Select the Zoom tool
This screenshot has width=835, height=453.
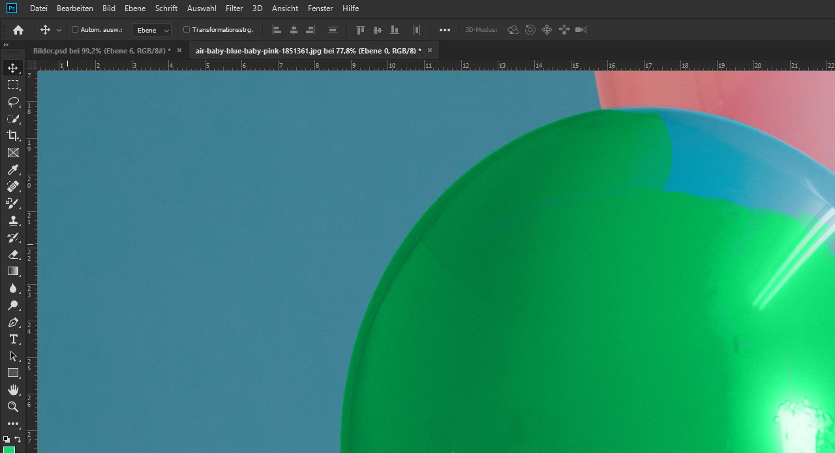point(13,407)
